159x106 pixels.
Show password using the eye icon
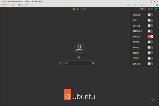93,63
